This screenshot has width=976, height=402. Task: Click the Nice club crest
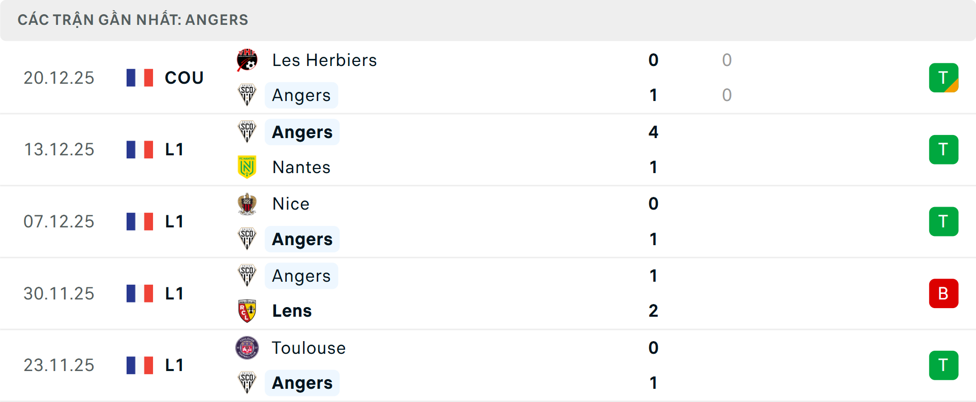click(x=247, y=204)
